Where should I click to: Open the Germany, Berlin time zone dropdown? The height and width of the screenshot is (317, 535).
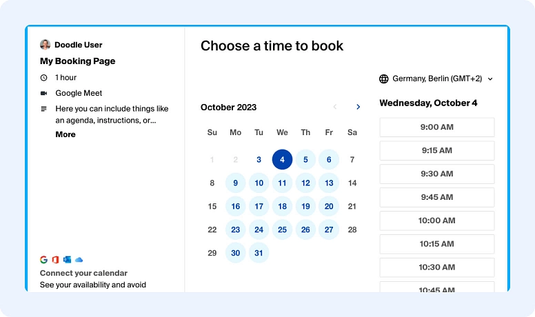tap(436, 79)
